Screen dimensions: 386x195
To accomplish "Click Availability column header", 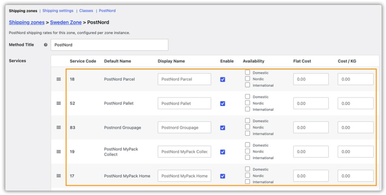I will coord(254,61).
